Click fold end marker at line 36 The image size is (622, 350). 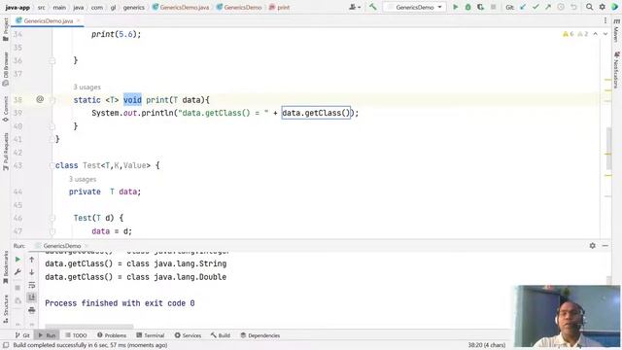(52, 60)
